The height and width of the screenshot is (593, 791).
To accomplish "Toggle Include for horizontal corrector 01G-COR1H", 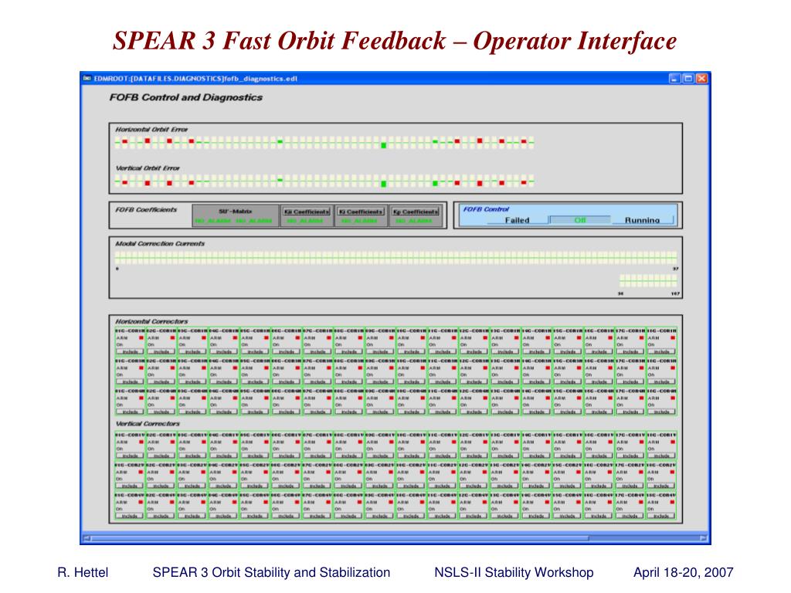I will [x=130, y=351].
